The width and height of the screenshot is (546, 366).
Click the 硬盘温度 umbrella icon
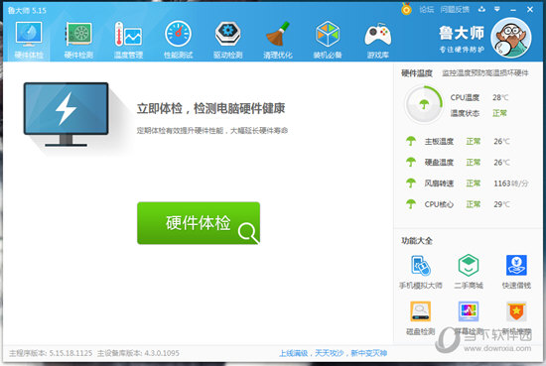(x=411, y=162)
